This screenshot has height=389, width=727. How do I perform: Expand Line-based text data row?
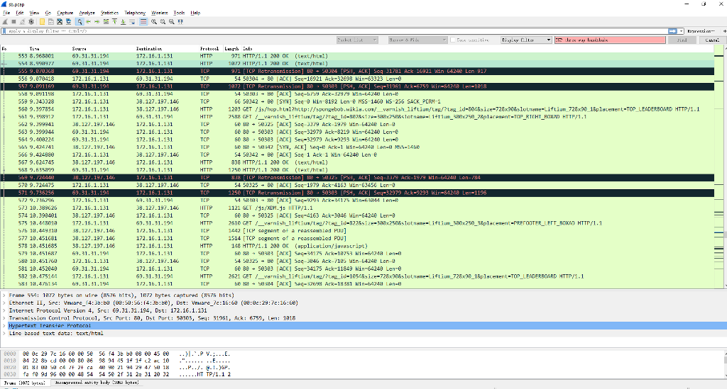click(4, 333)
